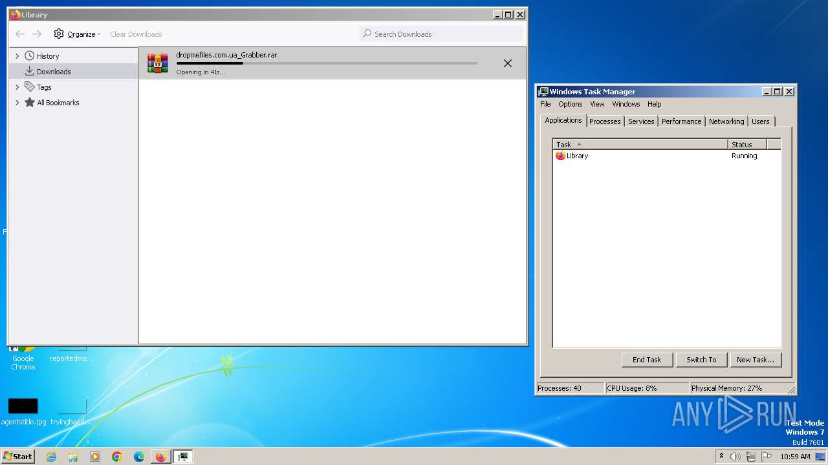Select the Library task row
The image size is (828, 465).
tap(667, 156)
